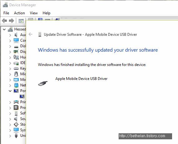Image resolution: width=178 pixels, height=144 pixels.
Task: Click the USB plug icon in dialog
Action: 43,84
